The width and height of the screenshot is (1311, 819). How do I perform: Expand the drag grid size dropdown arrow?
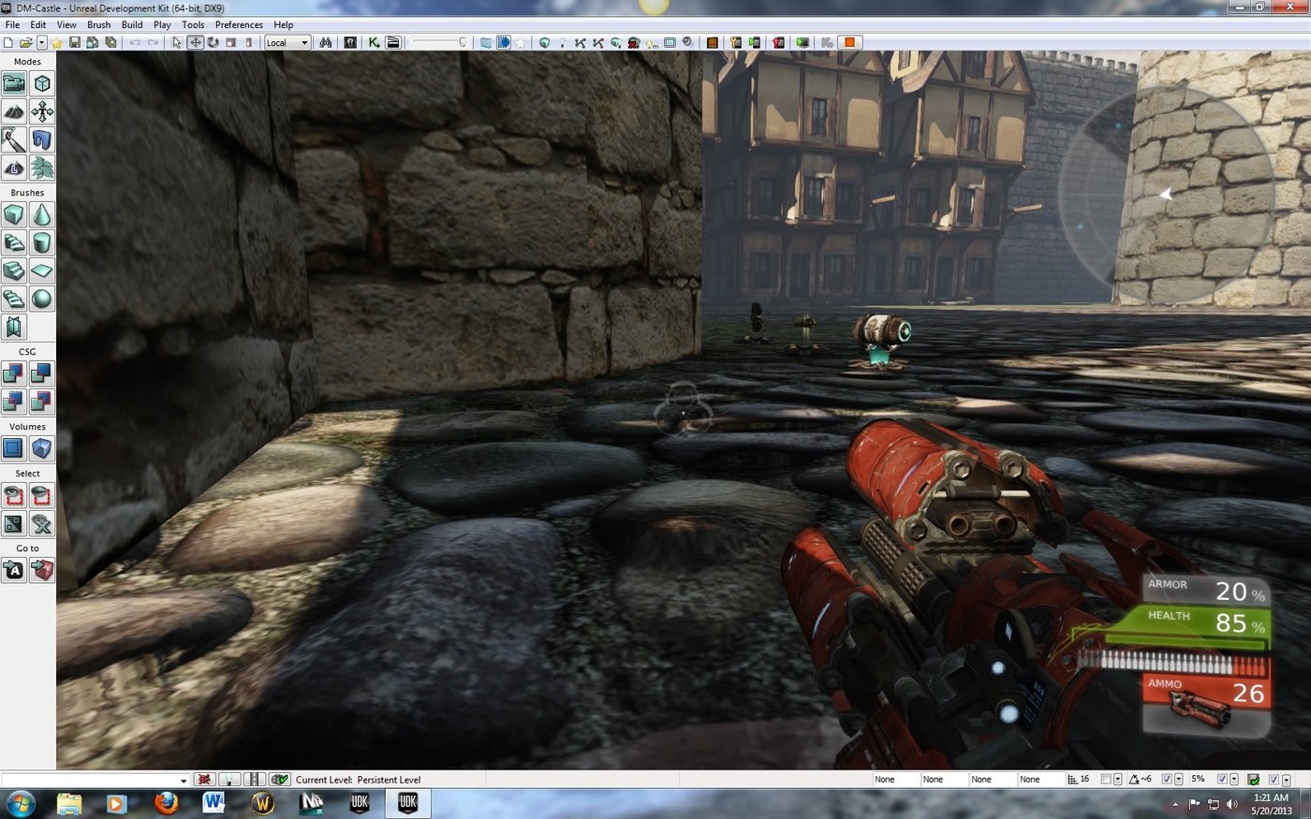1118,779
